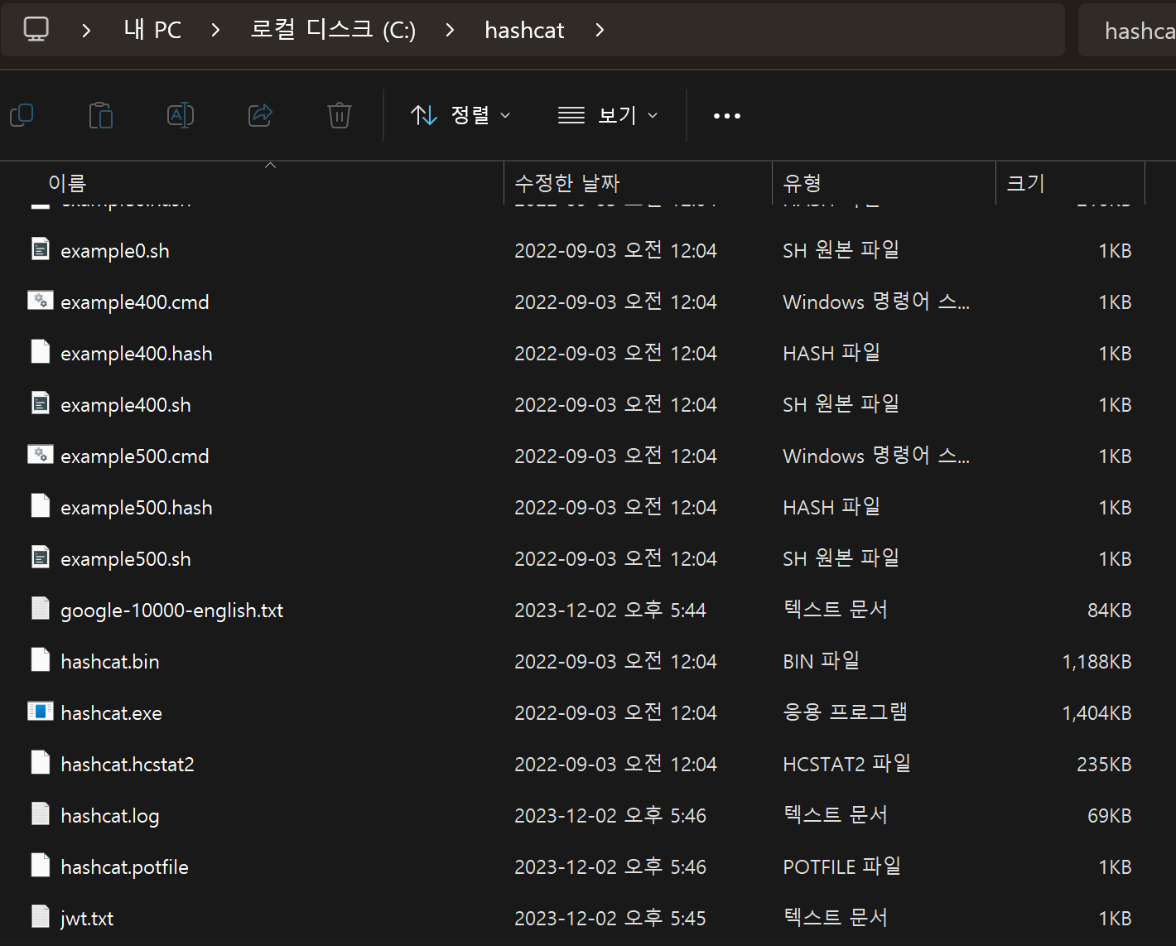Image resolution: width=1176 pixels, height=946 pixels.
Task: Select the file name example500.hash
Action: (x=137, y=508)
